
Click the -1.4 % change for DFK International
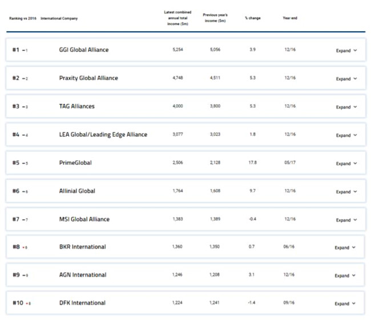252,302
